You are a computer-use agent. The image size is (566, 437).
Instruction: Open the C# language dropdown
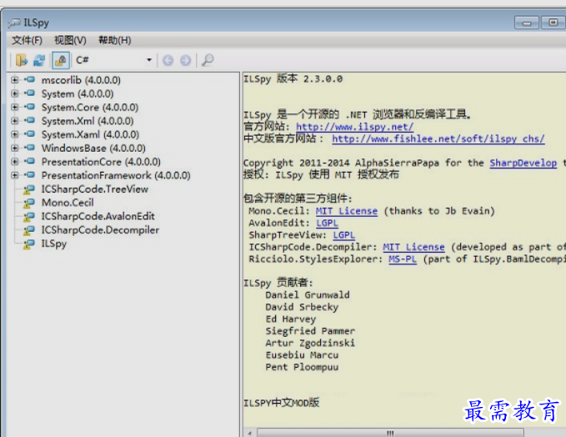(114, 60)
